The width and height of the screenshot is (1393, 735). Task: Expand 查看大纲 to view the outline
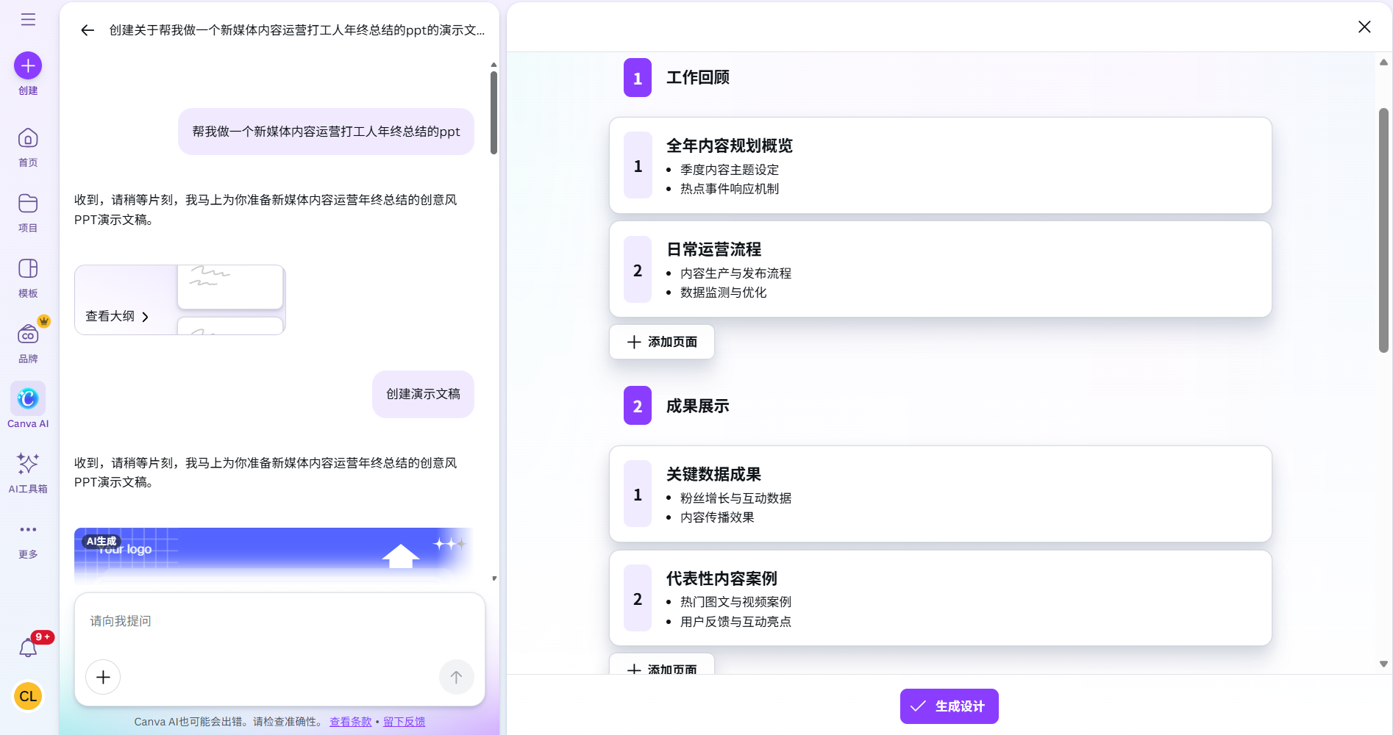[115, 316]
